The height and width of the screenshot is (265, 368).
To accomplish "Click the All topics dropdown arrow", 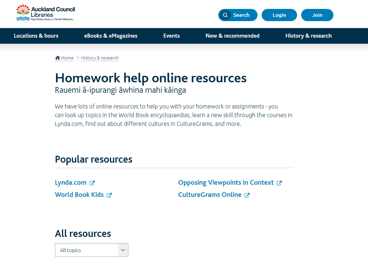I will click(123, 250).
